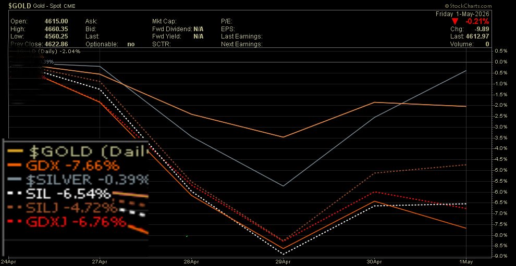Click the Optionable value 'no'

click(x=131, y=44)
